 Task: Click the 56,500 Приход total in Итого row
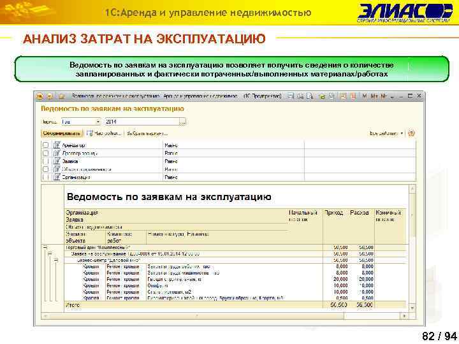339,305
